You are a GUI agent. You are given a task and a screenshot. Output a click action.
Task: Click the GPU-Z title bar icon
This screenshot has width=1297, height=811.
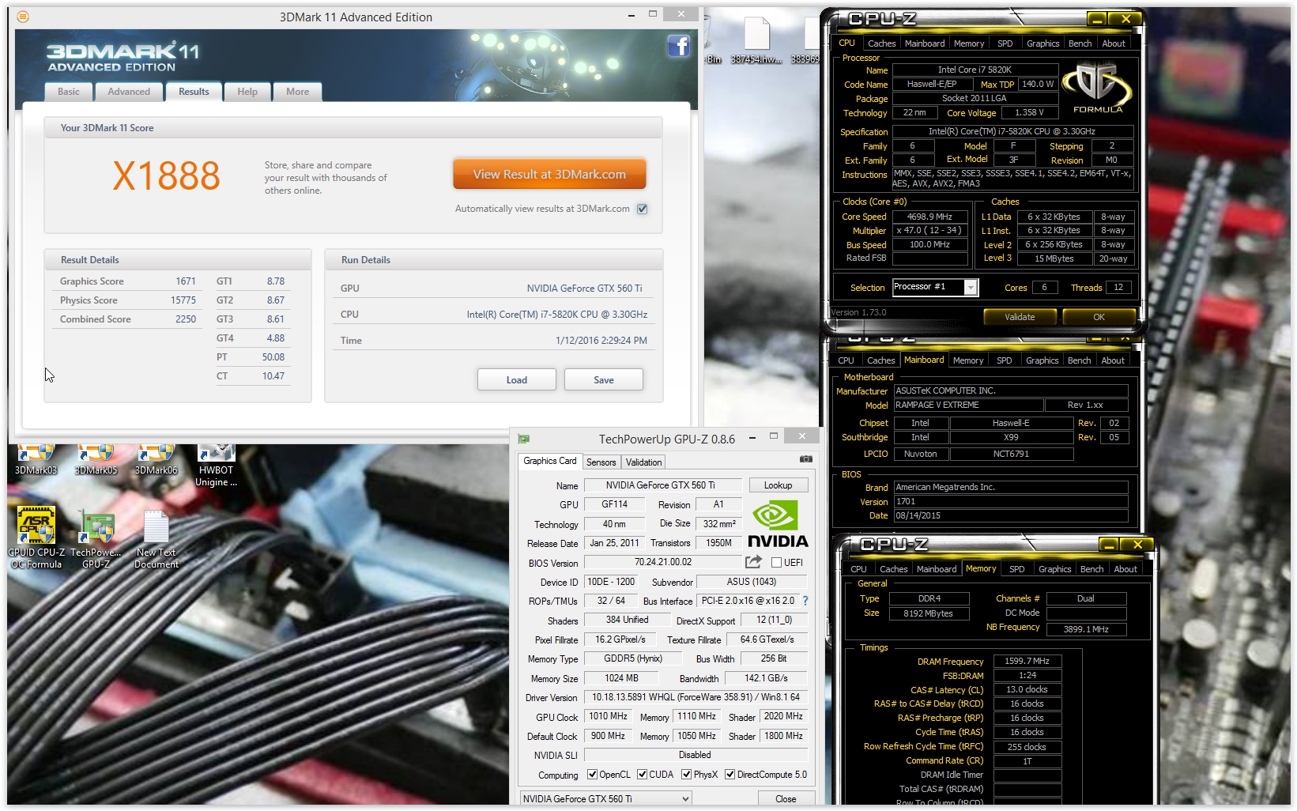[523, 439]
